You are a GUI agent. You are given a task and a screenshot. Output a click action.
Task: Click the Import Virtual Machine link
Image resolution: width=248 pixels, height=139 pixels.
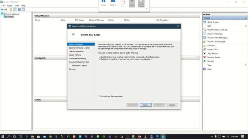coord(217,30)
